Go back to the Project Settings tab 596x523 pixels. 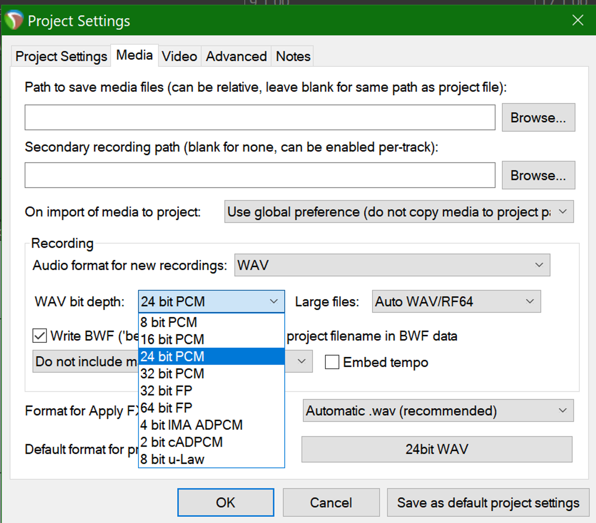(x=61, y=56)
